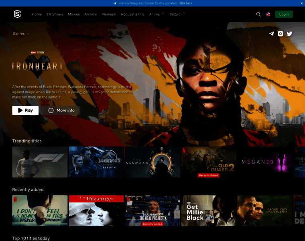
Task: Click the Ironheart title logo
Action: tap(37, 65)
